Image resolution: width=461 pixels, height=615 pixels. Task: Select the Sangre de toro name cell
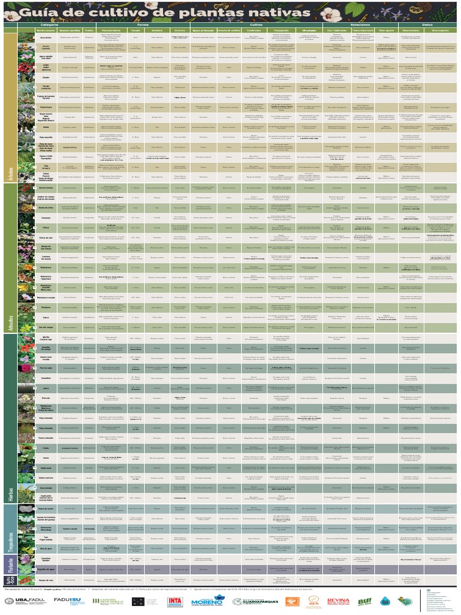tap(46, 580)
